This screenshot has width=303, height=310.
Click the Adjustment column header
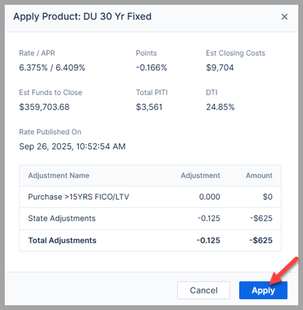click(x=200, y=175)
